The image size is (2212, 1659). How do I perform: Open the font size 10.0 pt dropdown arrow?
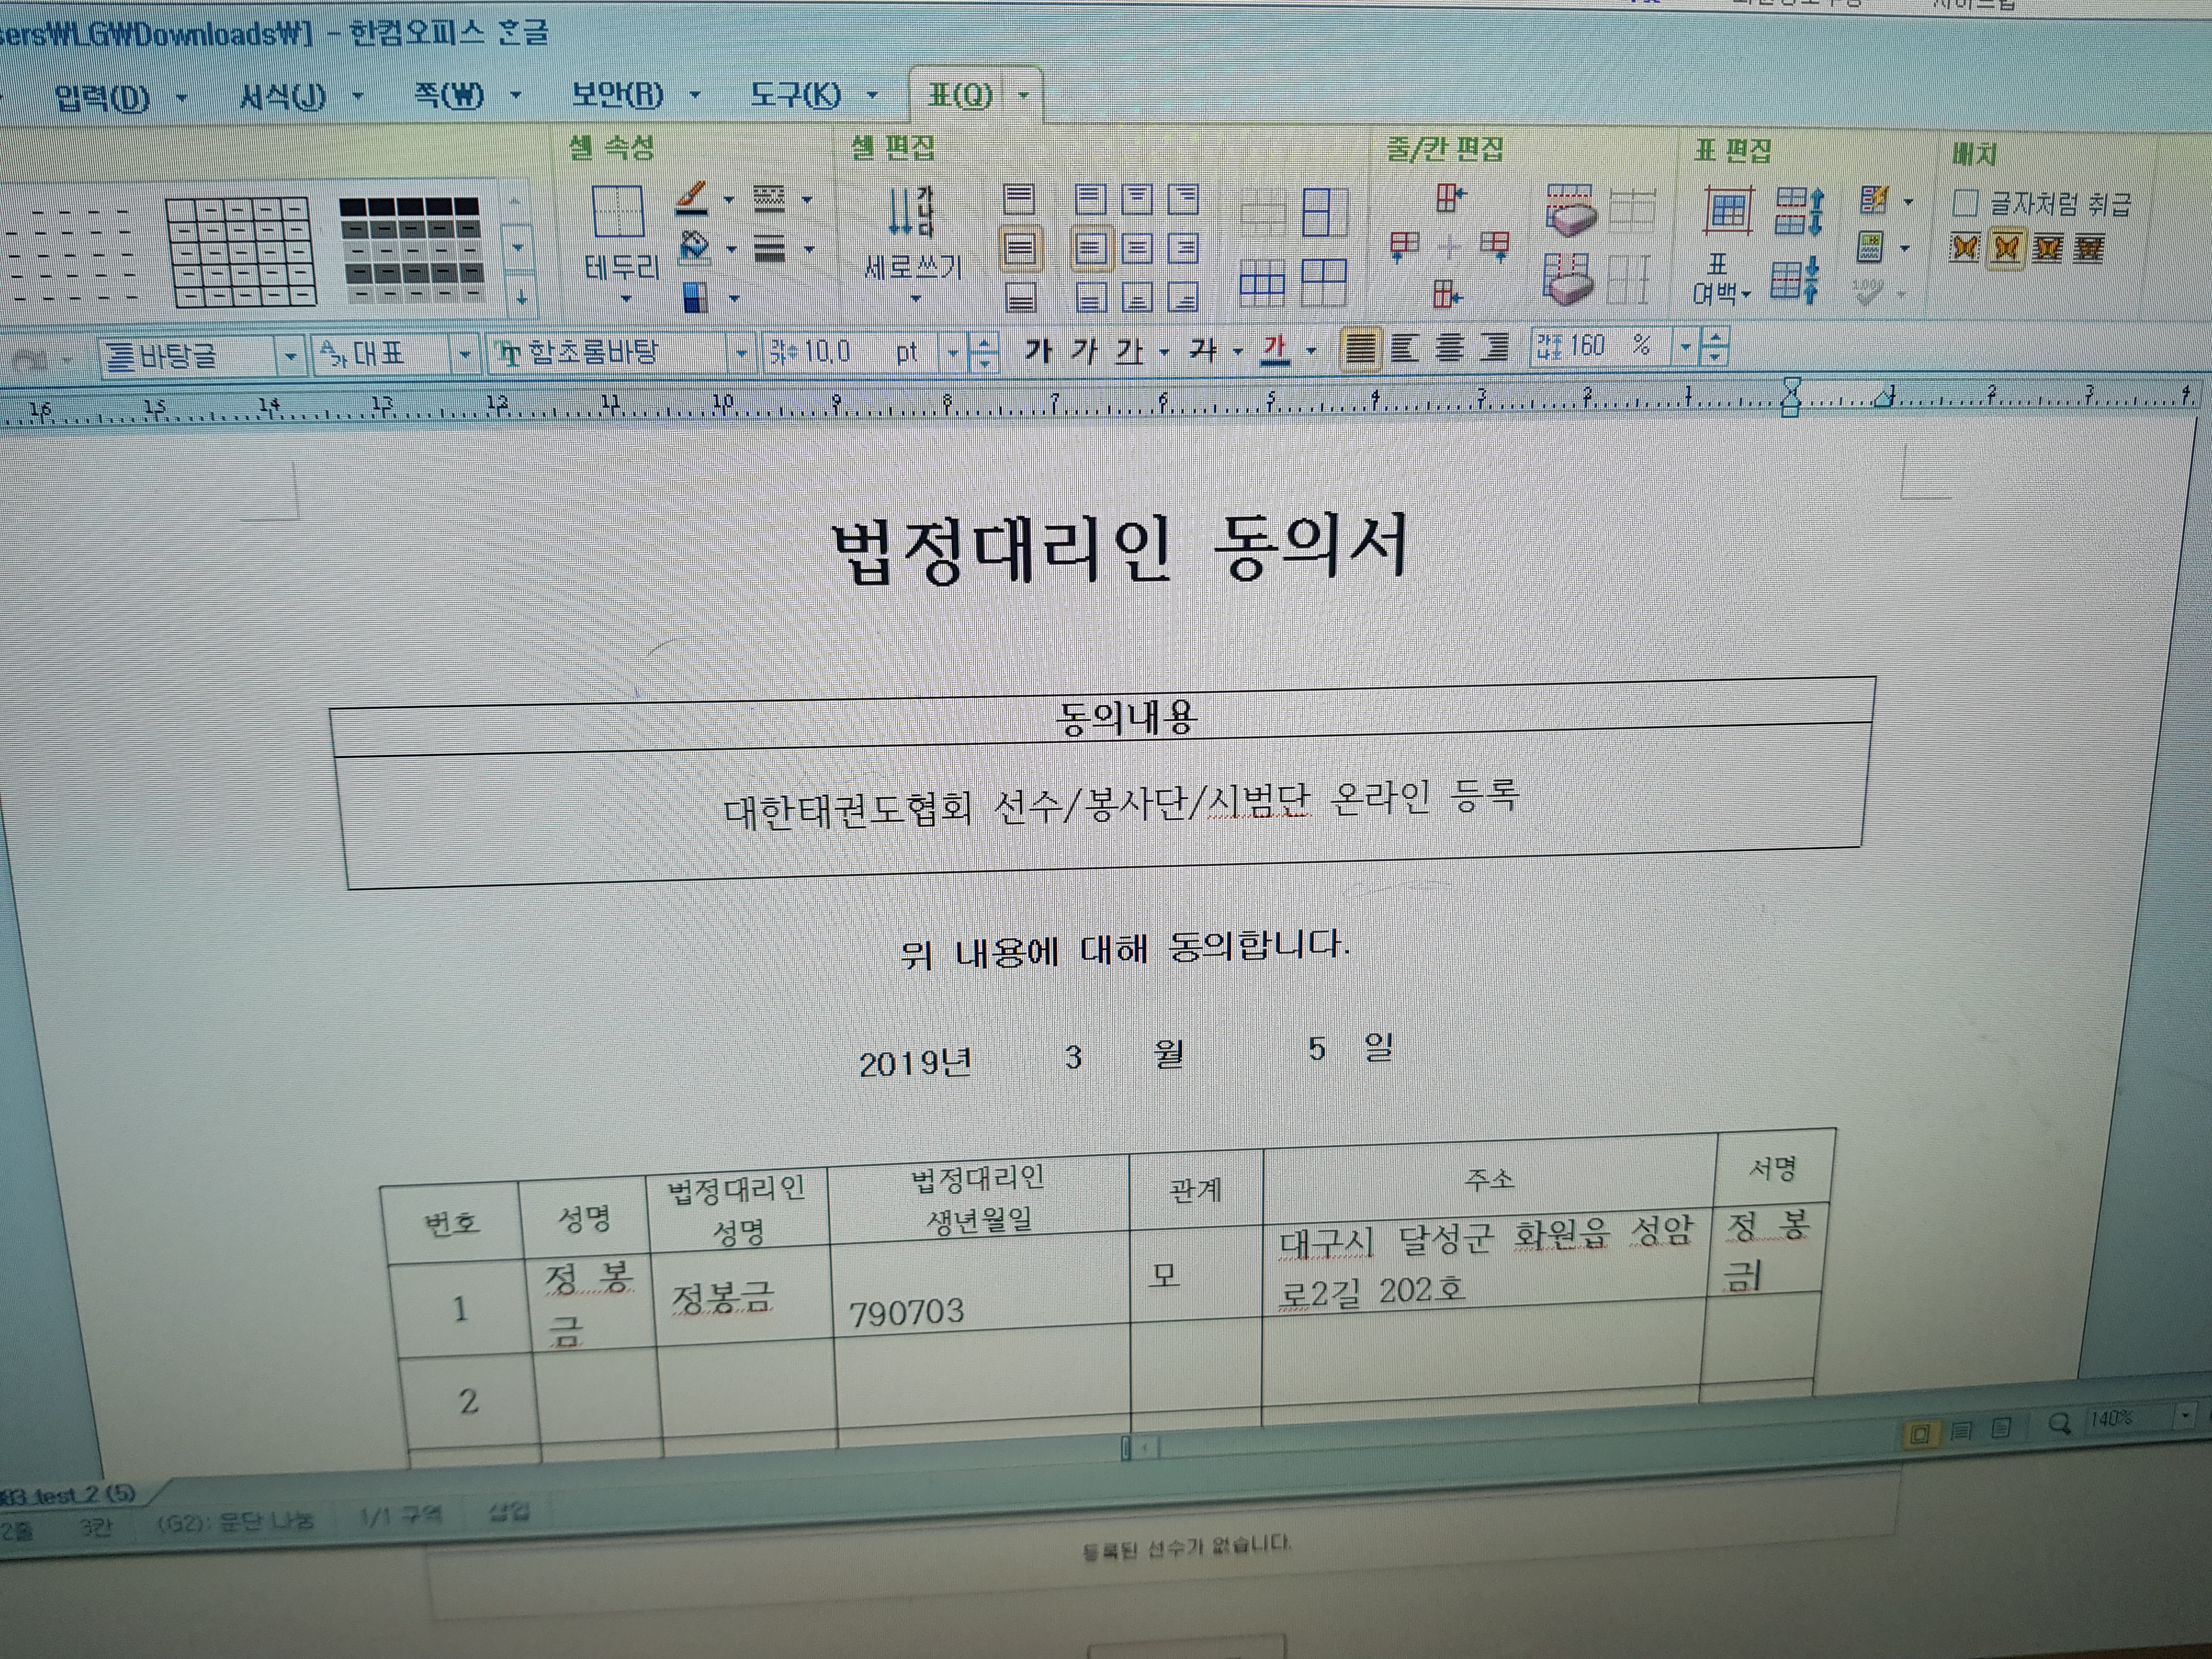point(953,352)
